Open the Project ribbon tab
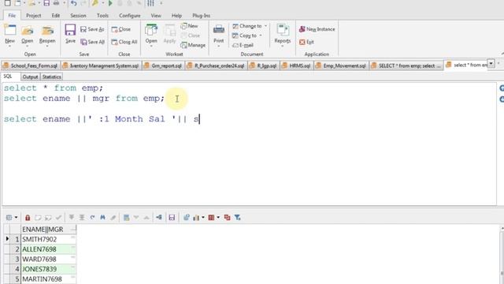This screenshot has height=284, width=504. [x=33, y=16]
